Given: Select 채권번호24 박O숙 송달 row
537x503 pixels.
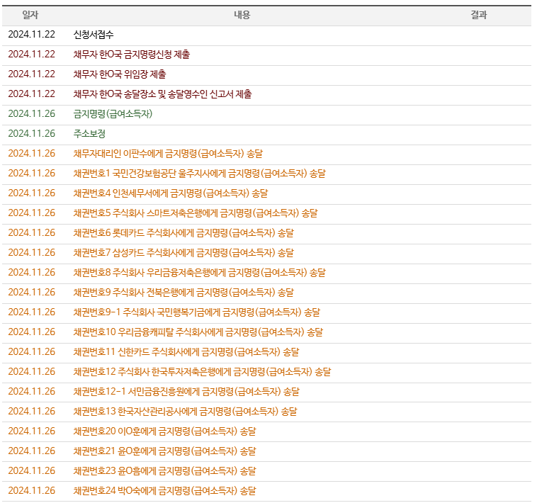Looking at the screenshot, I should tap(266, 491).
